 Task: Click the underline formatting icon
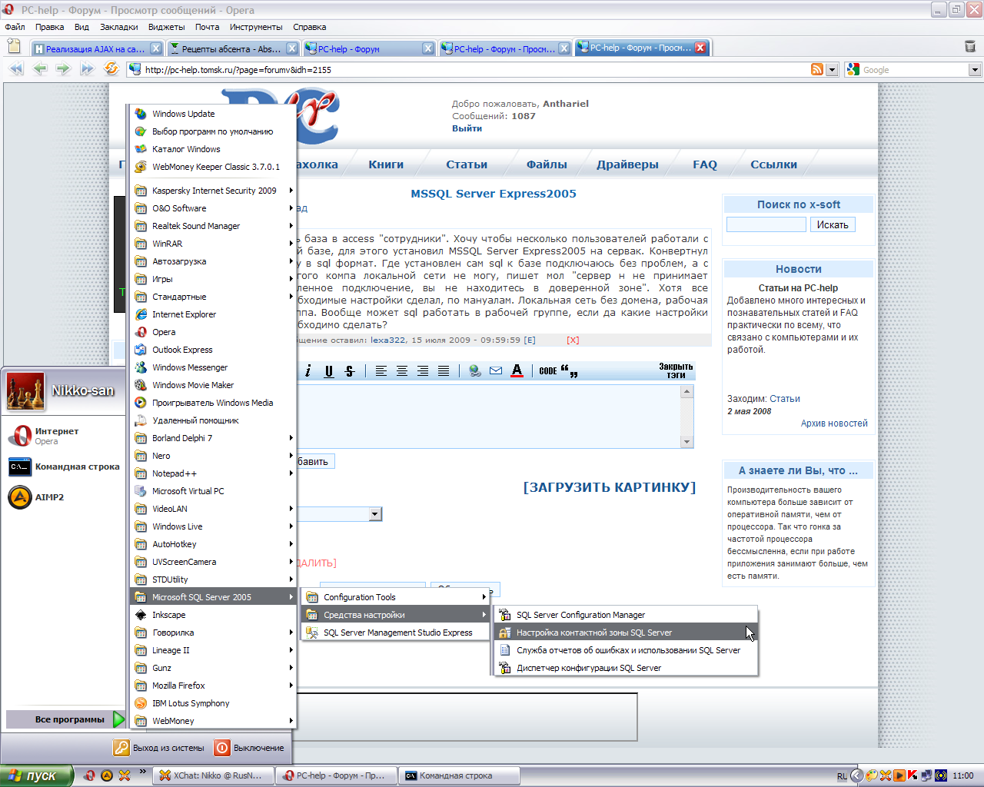point(328,371)
